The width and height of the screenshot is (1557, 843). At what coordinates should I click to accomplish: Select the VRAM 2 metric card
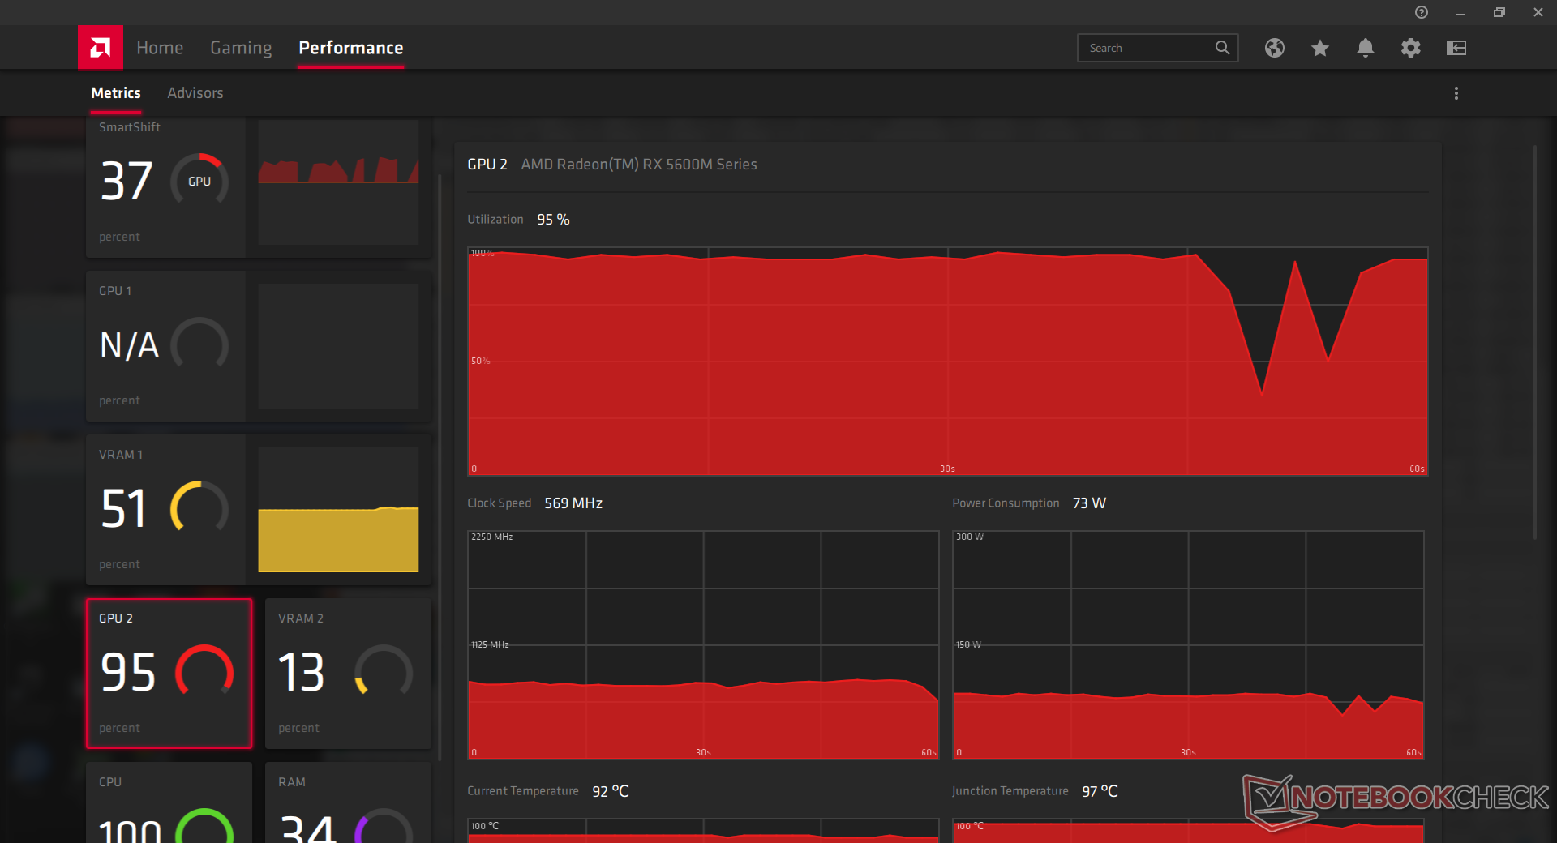click(349, 674)
